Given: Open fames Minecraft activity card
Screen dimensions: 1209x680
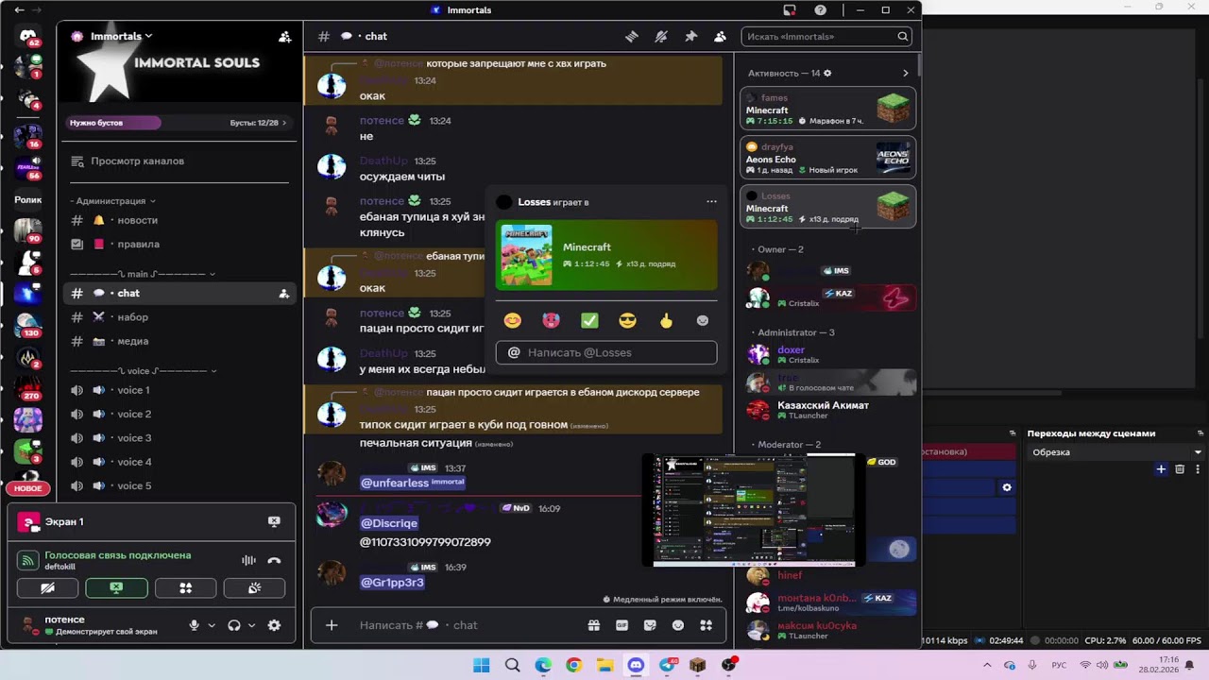Looking at the screenshot, I should pyautogui.click(x=827, y=110).
